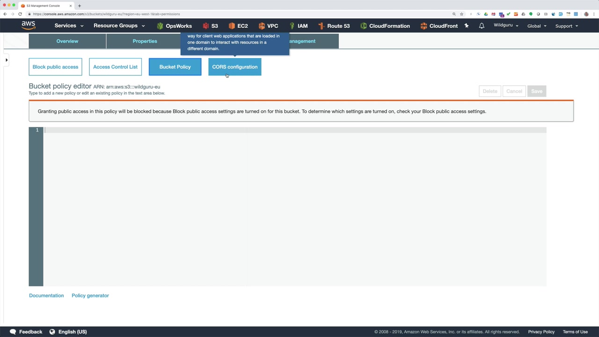This screenshot has height=337, width=599.
Task: Click the Feedback speech bubble icon
Action: tap(13, 332)
